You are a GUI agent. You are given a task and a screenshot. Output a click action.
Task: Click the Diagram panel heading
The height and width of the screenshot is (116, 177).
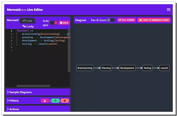point(81,20)
